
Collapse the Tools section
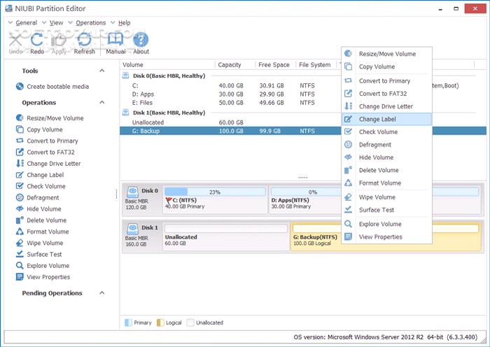coord(102,71)
